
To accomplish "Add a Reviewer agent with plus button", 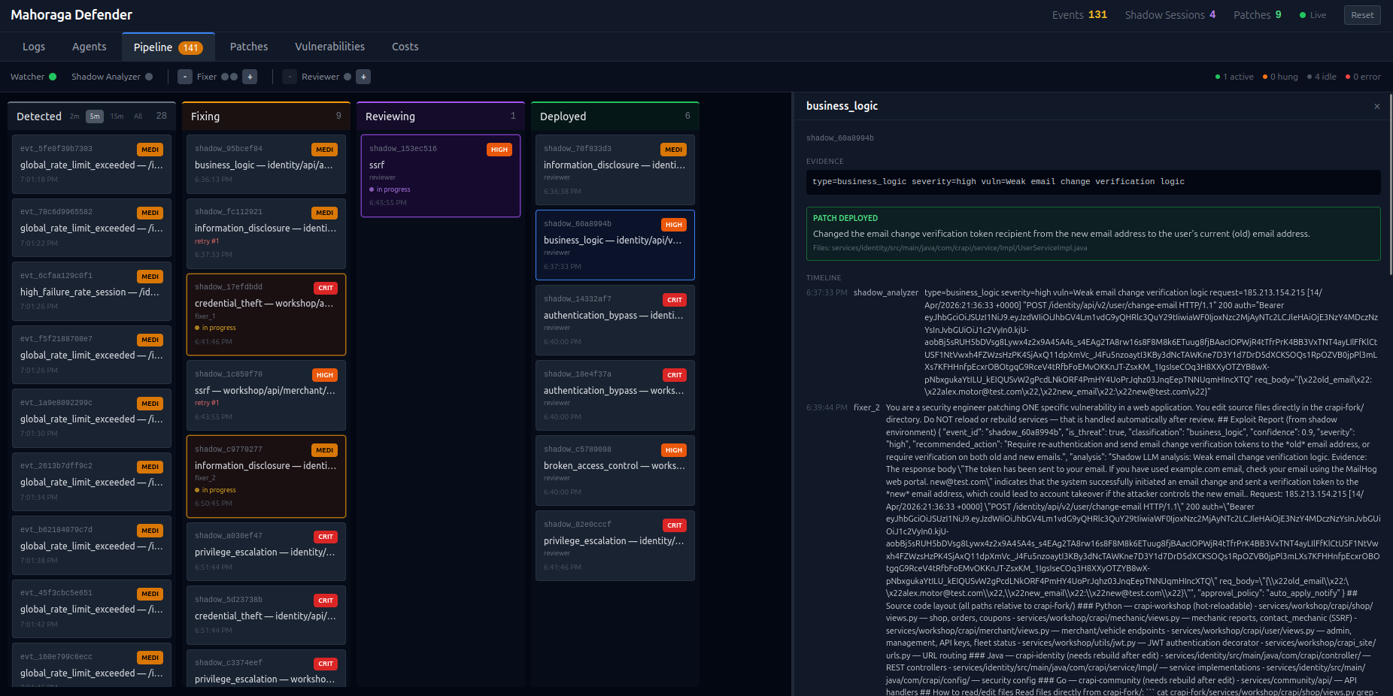I will pos(363,77).
